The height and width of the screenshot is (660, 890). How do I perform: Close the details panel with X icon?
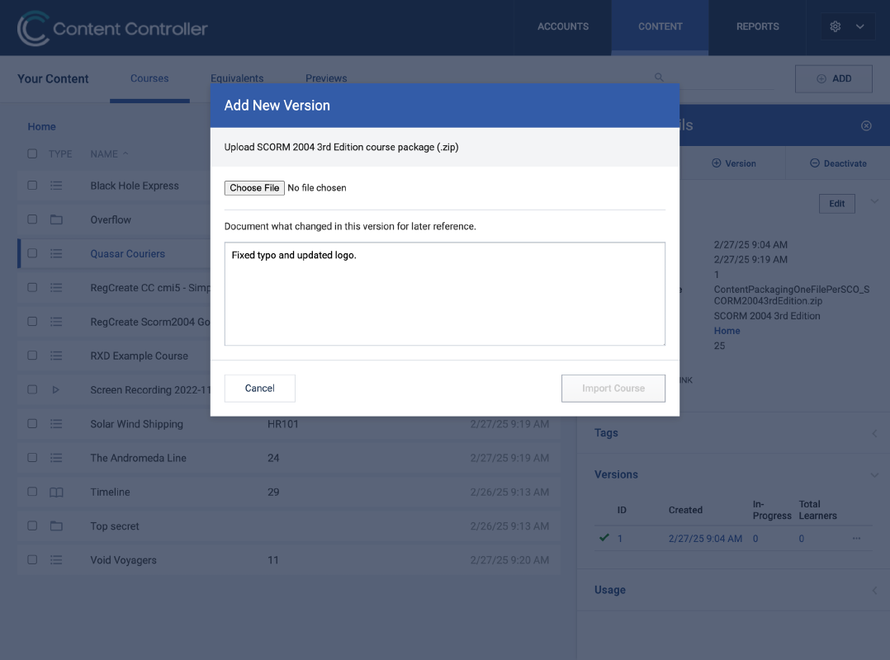[x=866, y=126]
